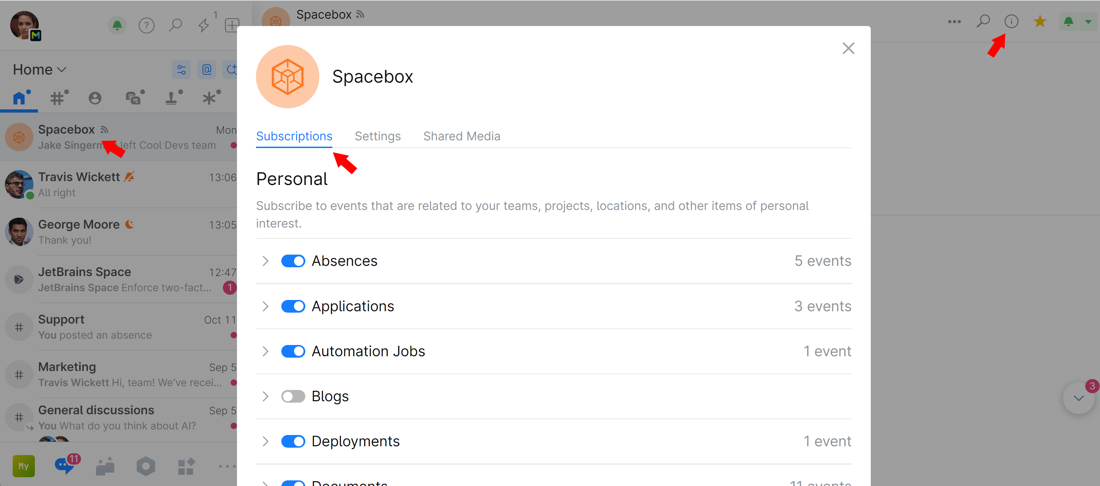Click the search magnifier in channel header
The height and width of the screenshot is (486, 1100).
tap(982, 21)
